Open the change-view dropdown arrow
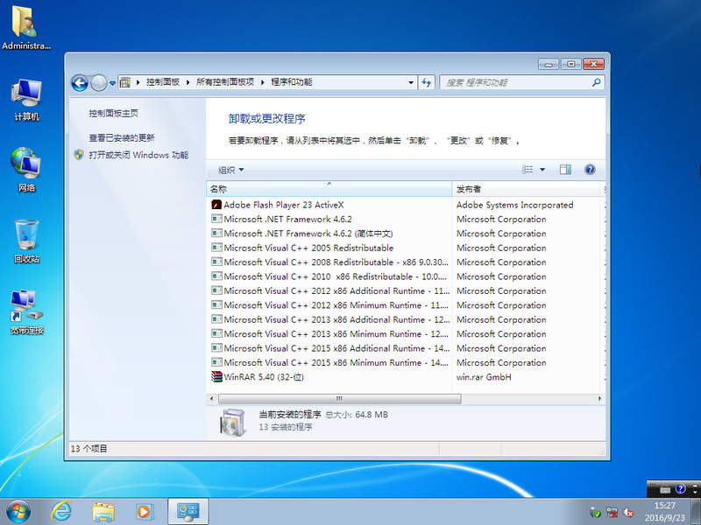The width and height of the screenshot is (701, 525). (544, 170)
